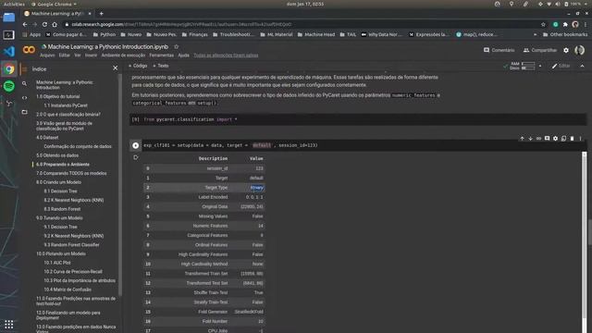Viewport: 592px width, 333px height.
Task: Copy link to the selected cell
Action: (x=538, y=139)
